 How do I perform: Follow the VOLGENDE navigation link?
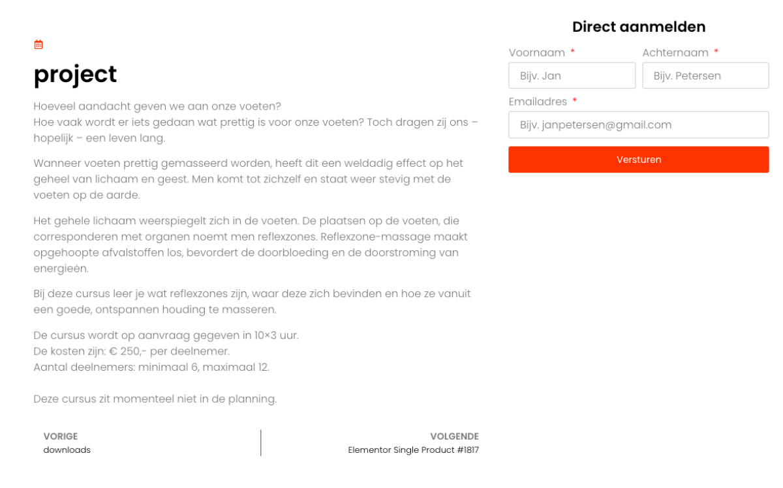454,437
